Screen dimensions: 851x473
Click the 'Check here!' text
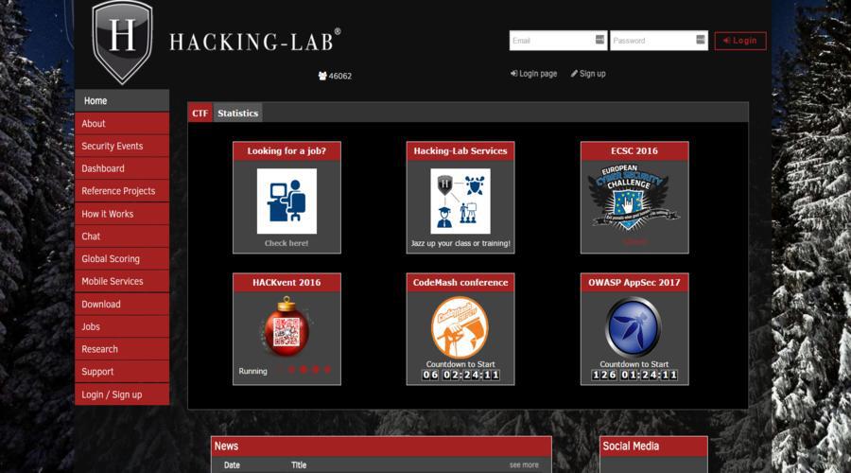286,243
